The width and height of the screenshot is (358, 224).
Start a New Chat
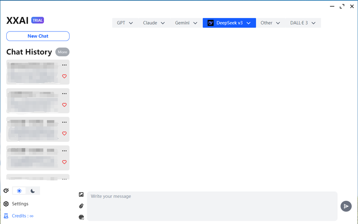38,36
